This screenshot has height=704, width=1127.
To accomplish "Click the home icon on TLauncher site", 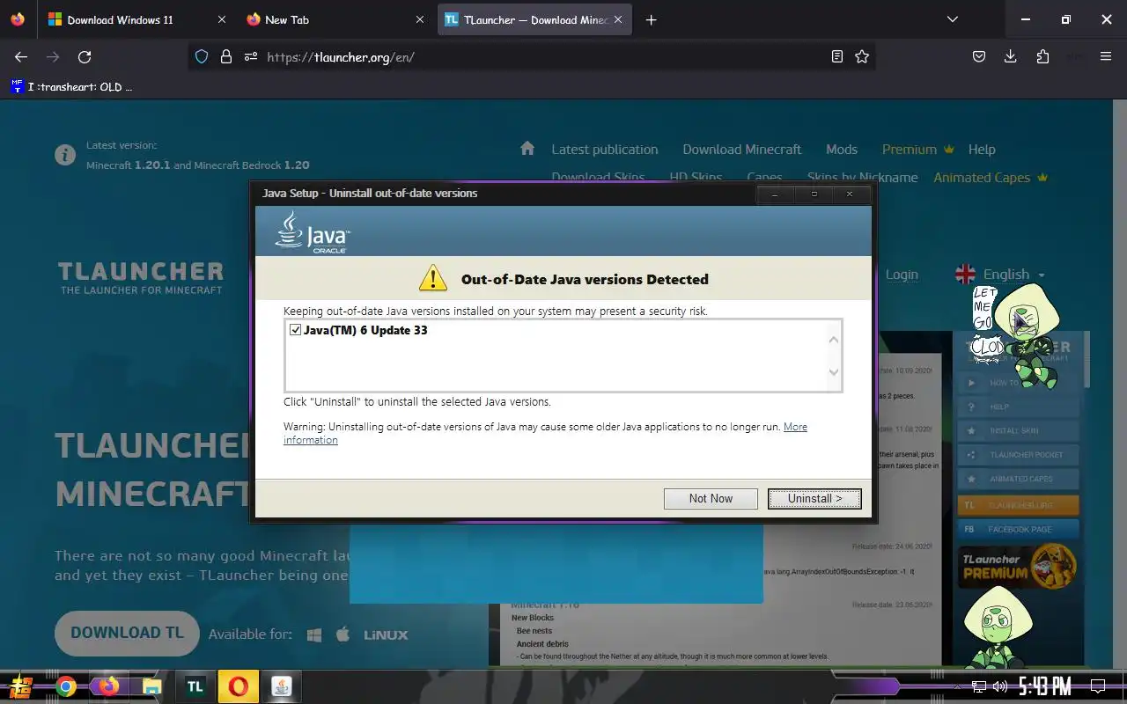I will point(527,148).
